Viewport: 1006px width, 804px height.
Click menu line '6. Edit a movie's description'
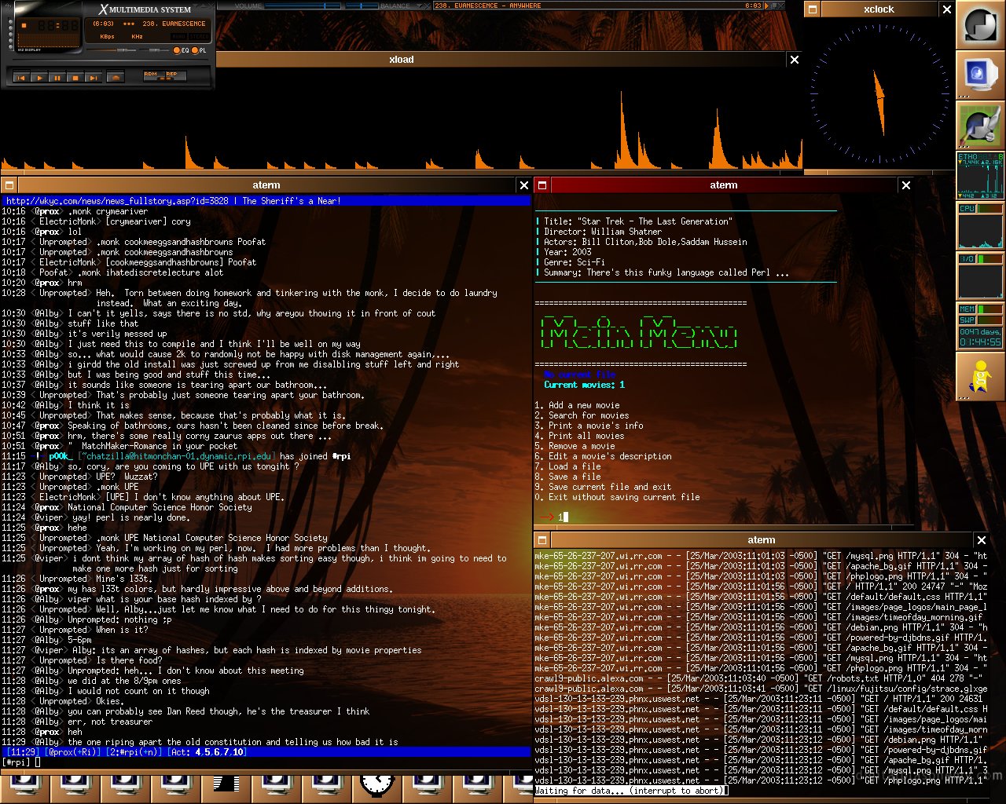[x=603, y=456]
